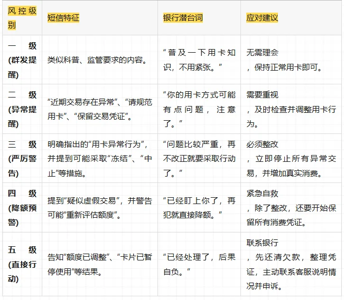Click the cell starting '问题比较严重'
This screenshot has width=344, height=300.
199,158
